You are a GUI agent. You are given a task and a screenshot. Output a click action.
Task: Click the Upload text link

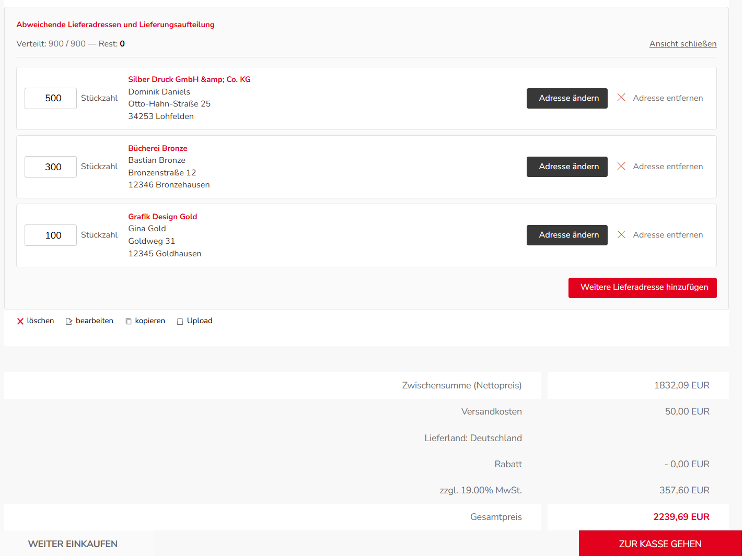coord(200,321)
